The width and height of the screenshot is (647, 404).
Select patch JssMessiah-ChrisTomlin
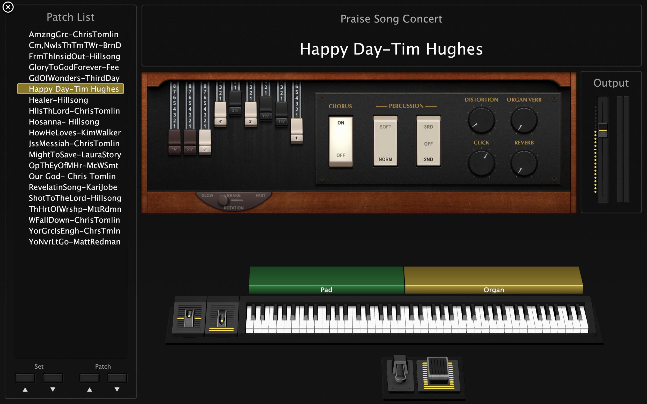(74, 143)
